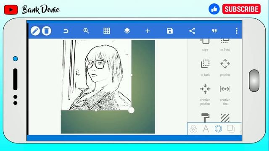Open the quotes icon
The height and width of the screenshot is (151, 269).
click(x=214, y=31)
